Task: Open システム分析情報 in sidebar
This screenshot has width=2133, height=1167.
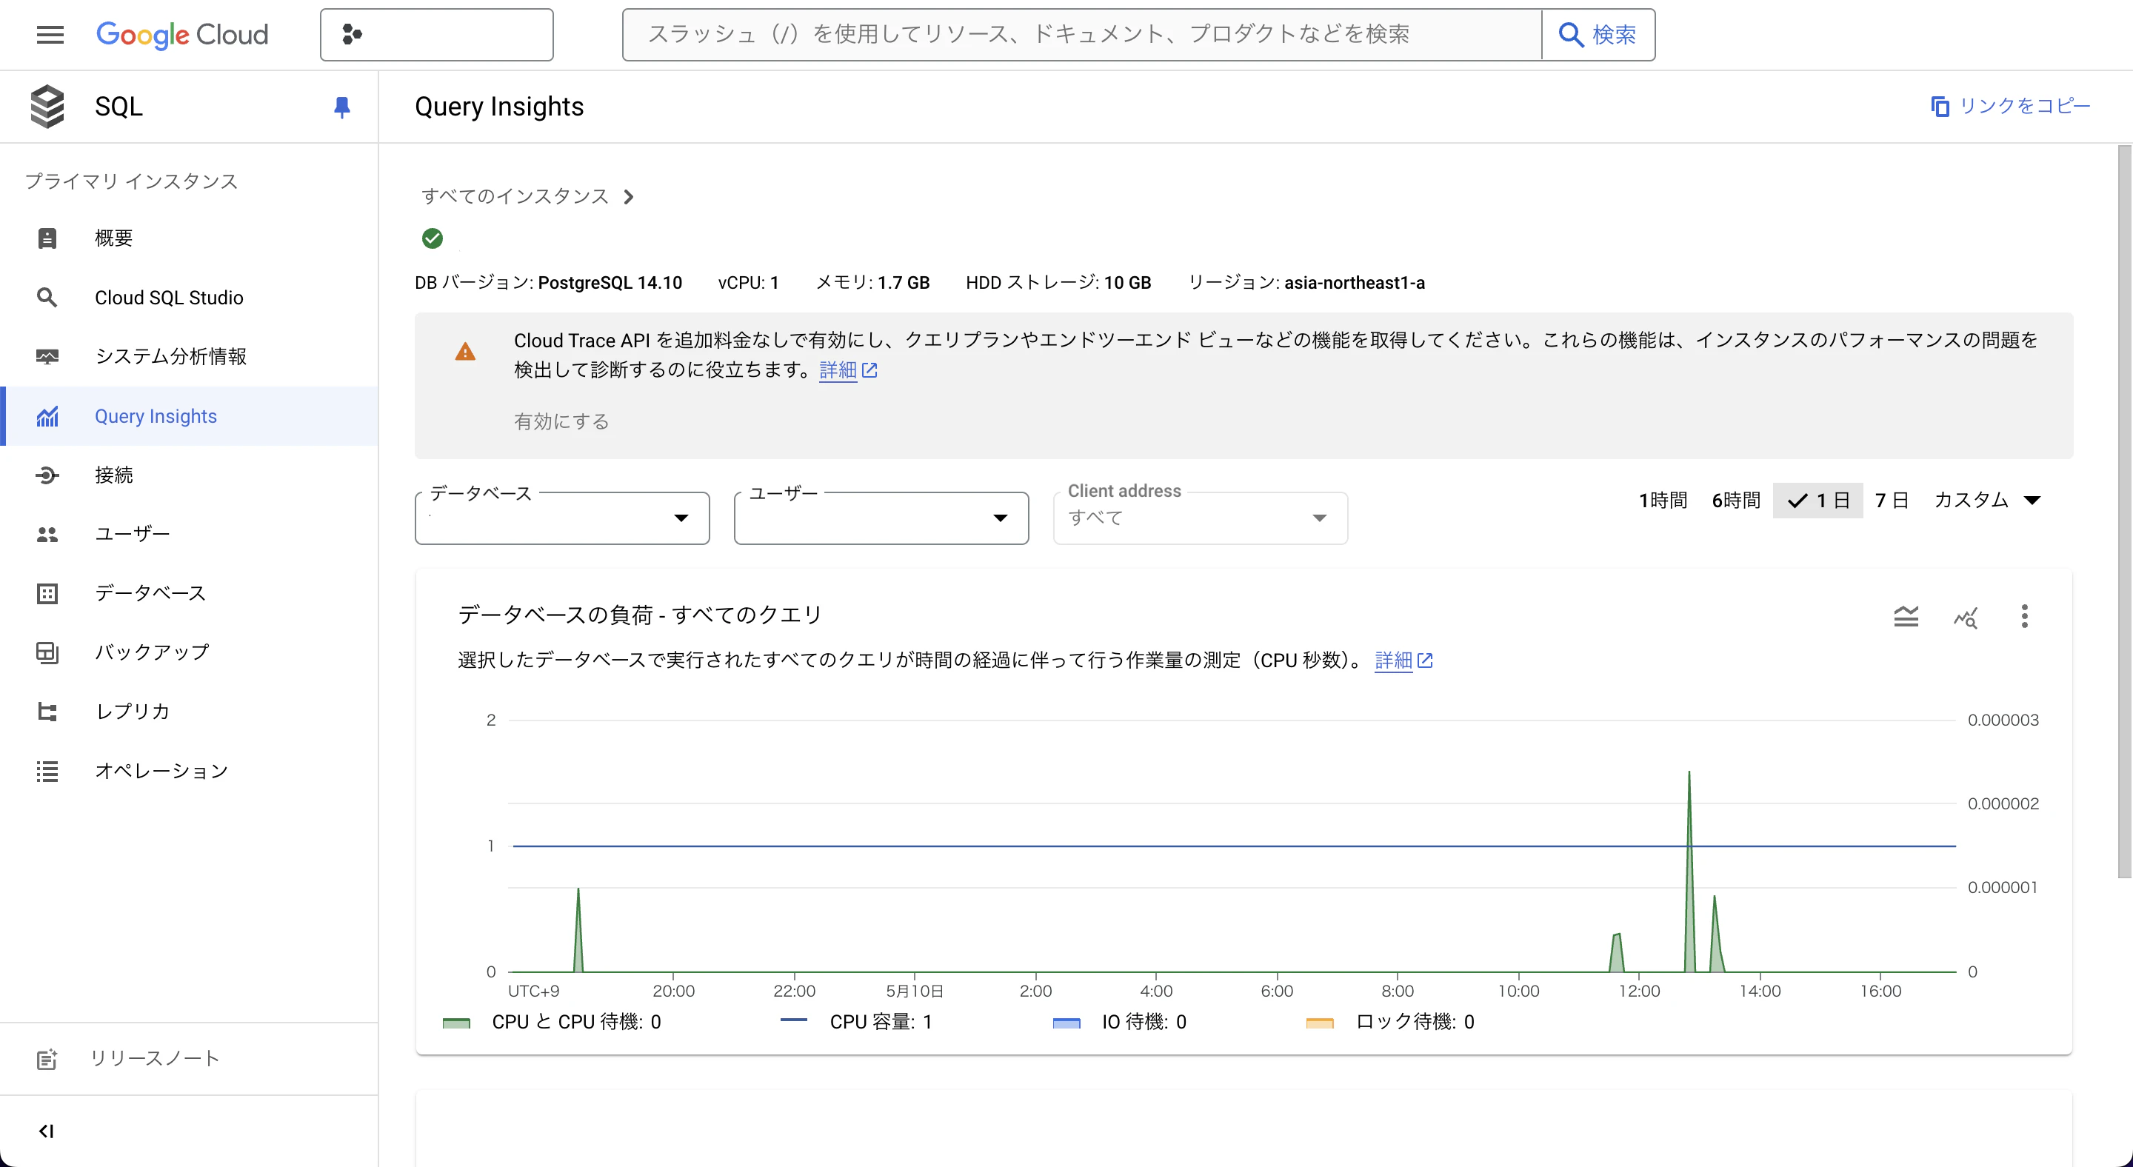Action: pos(190,357)
